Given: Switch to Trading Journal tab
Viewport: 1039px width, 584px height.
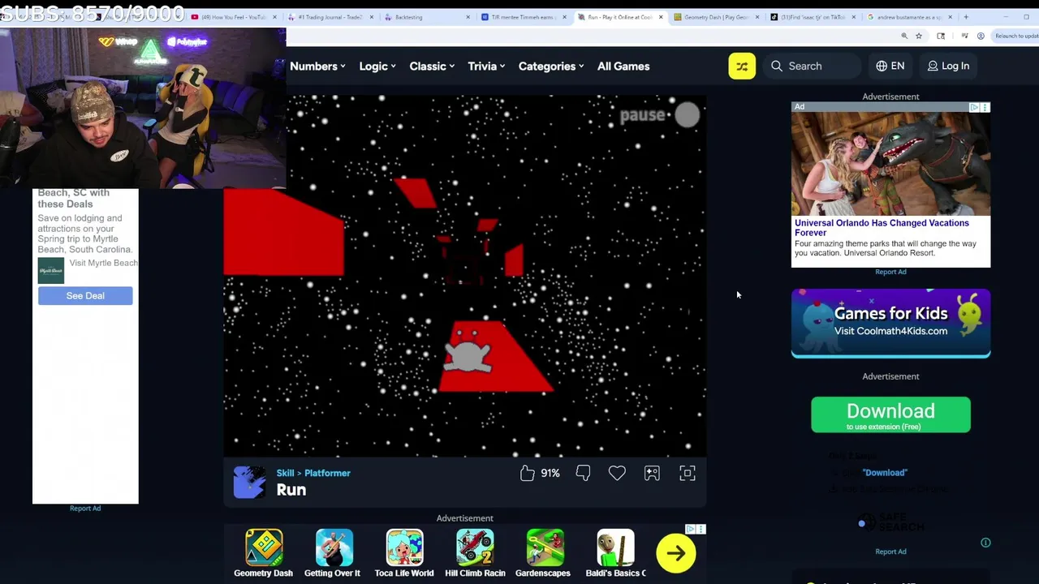Looking at the screenshot, I should tap(330, 17).
